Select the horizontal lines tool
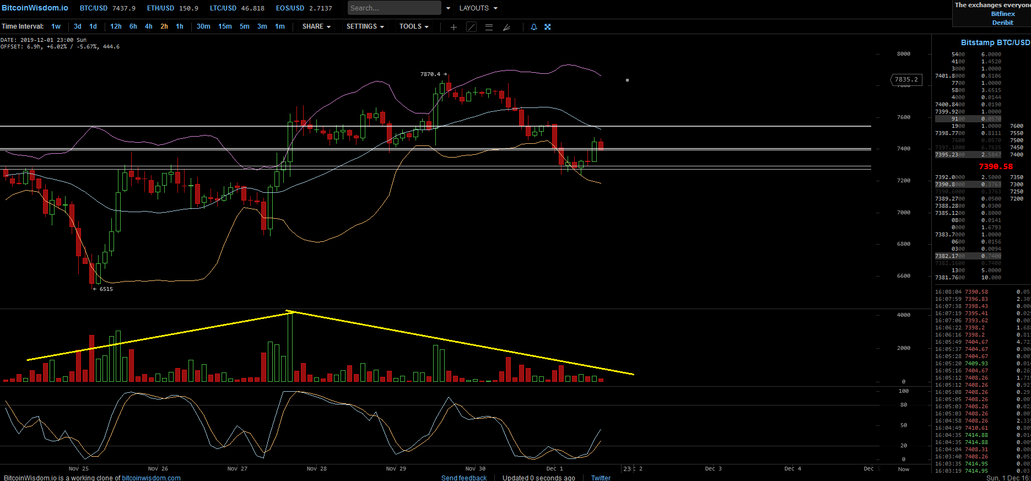 [x=489, y=27]
